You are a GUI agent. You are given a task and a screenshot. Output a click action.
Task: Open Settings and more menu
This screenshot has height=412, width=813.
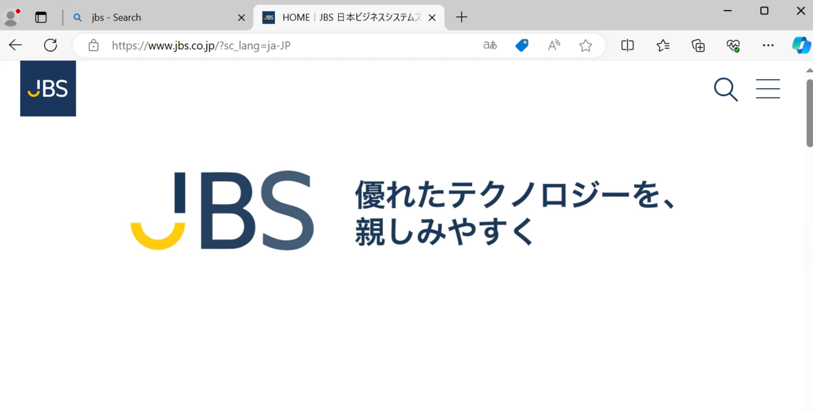(768, 45)
